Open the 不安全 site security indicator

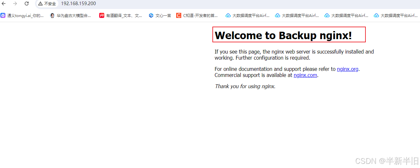pyautogui.click(x=47, y=4)
